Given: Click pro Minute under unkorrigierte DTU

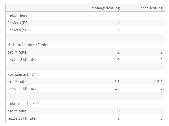Looking at the screenshot, I should [17, 111].
